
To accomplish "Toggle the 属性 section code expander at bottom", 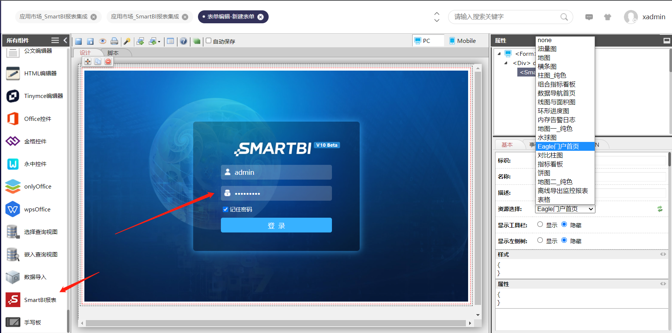I will (663, 284).
